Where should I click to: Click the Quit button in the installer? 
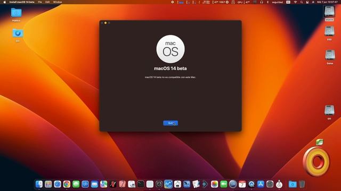[170, 123]
